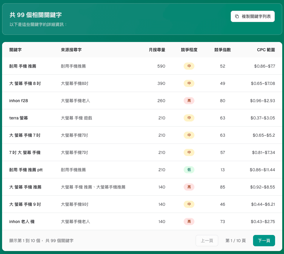
Task: Click the 第 1 / 10 頁 page indicator
Action: pyautogui.click(x=235, y=241)
